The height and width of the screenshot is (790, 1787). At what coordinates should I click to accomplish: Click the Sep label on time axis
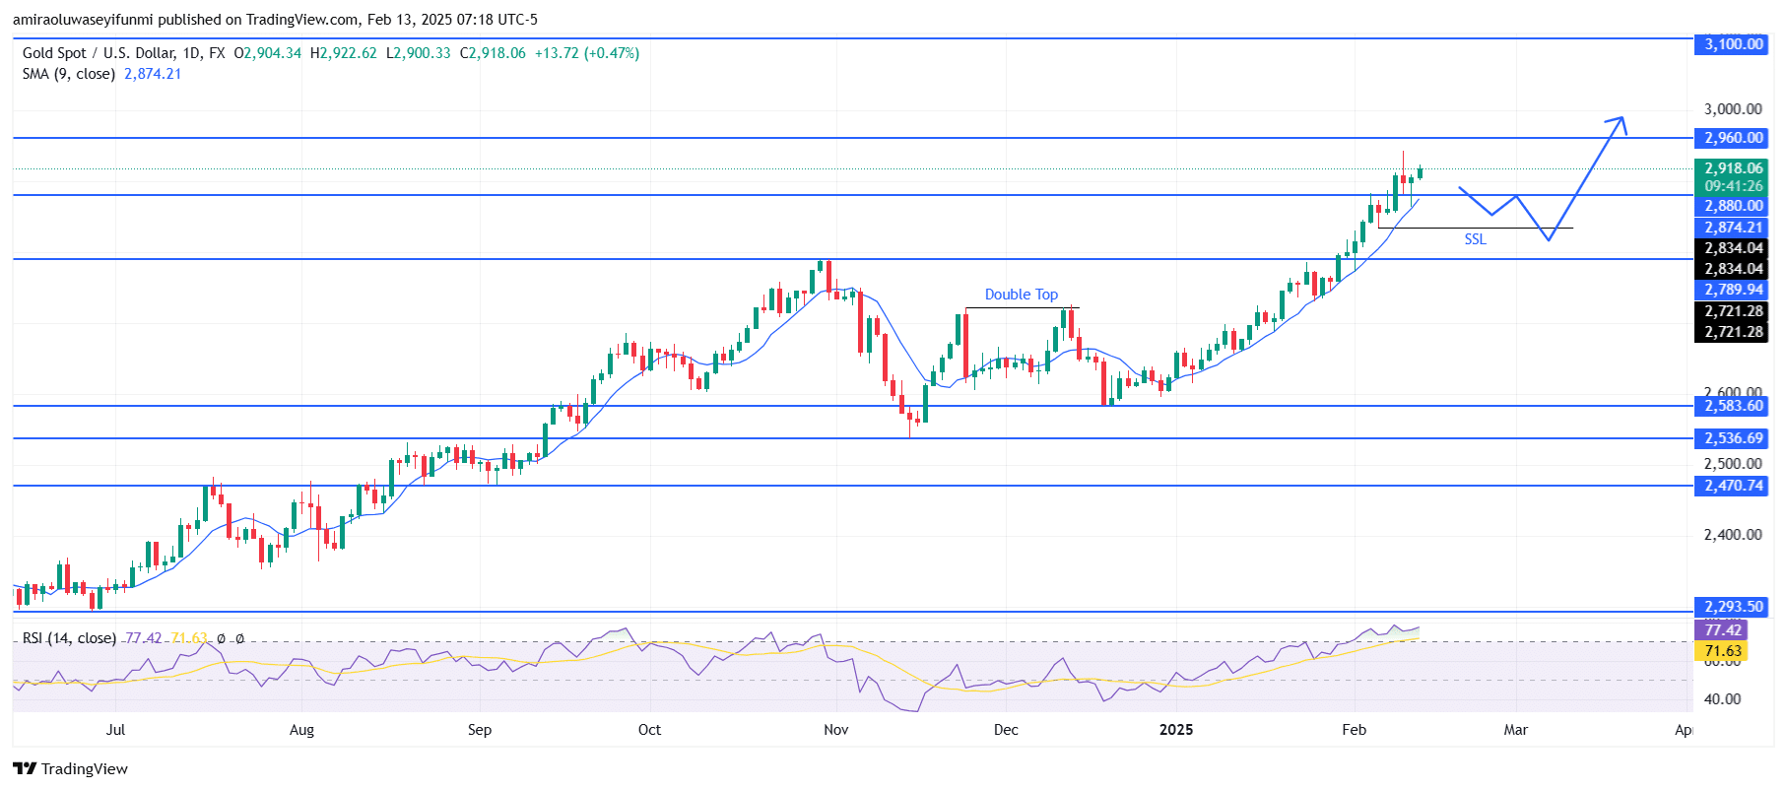coord(480,730)
